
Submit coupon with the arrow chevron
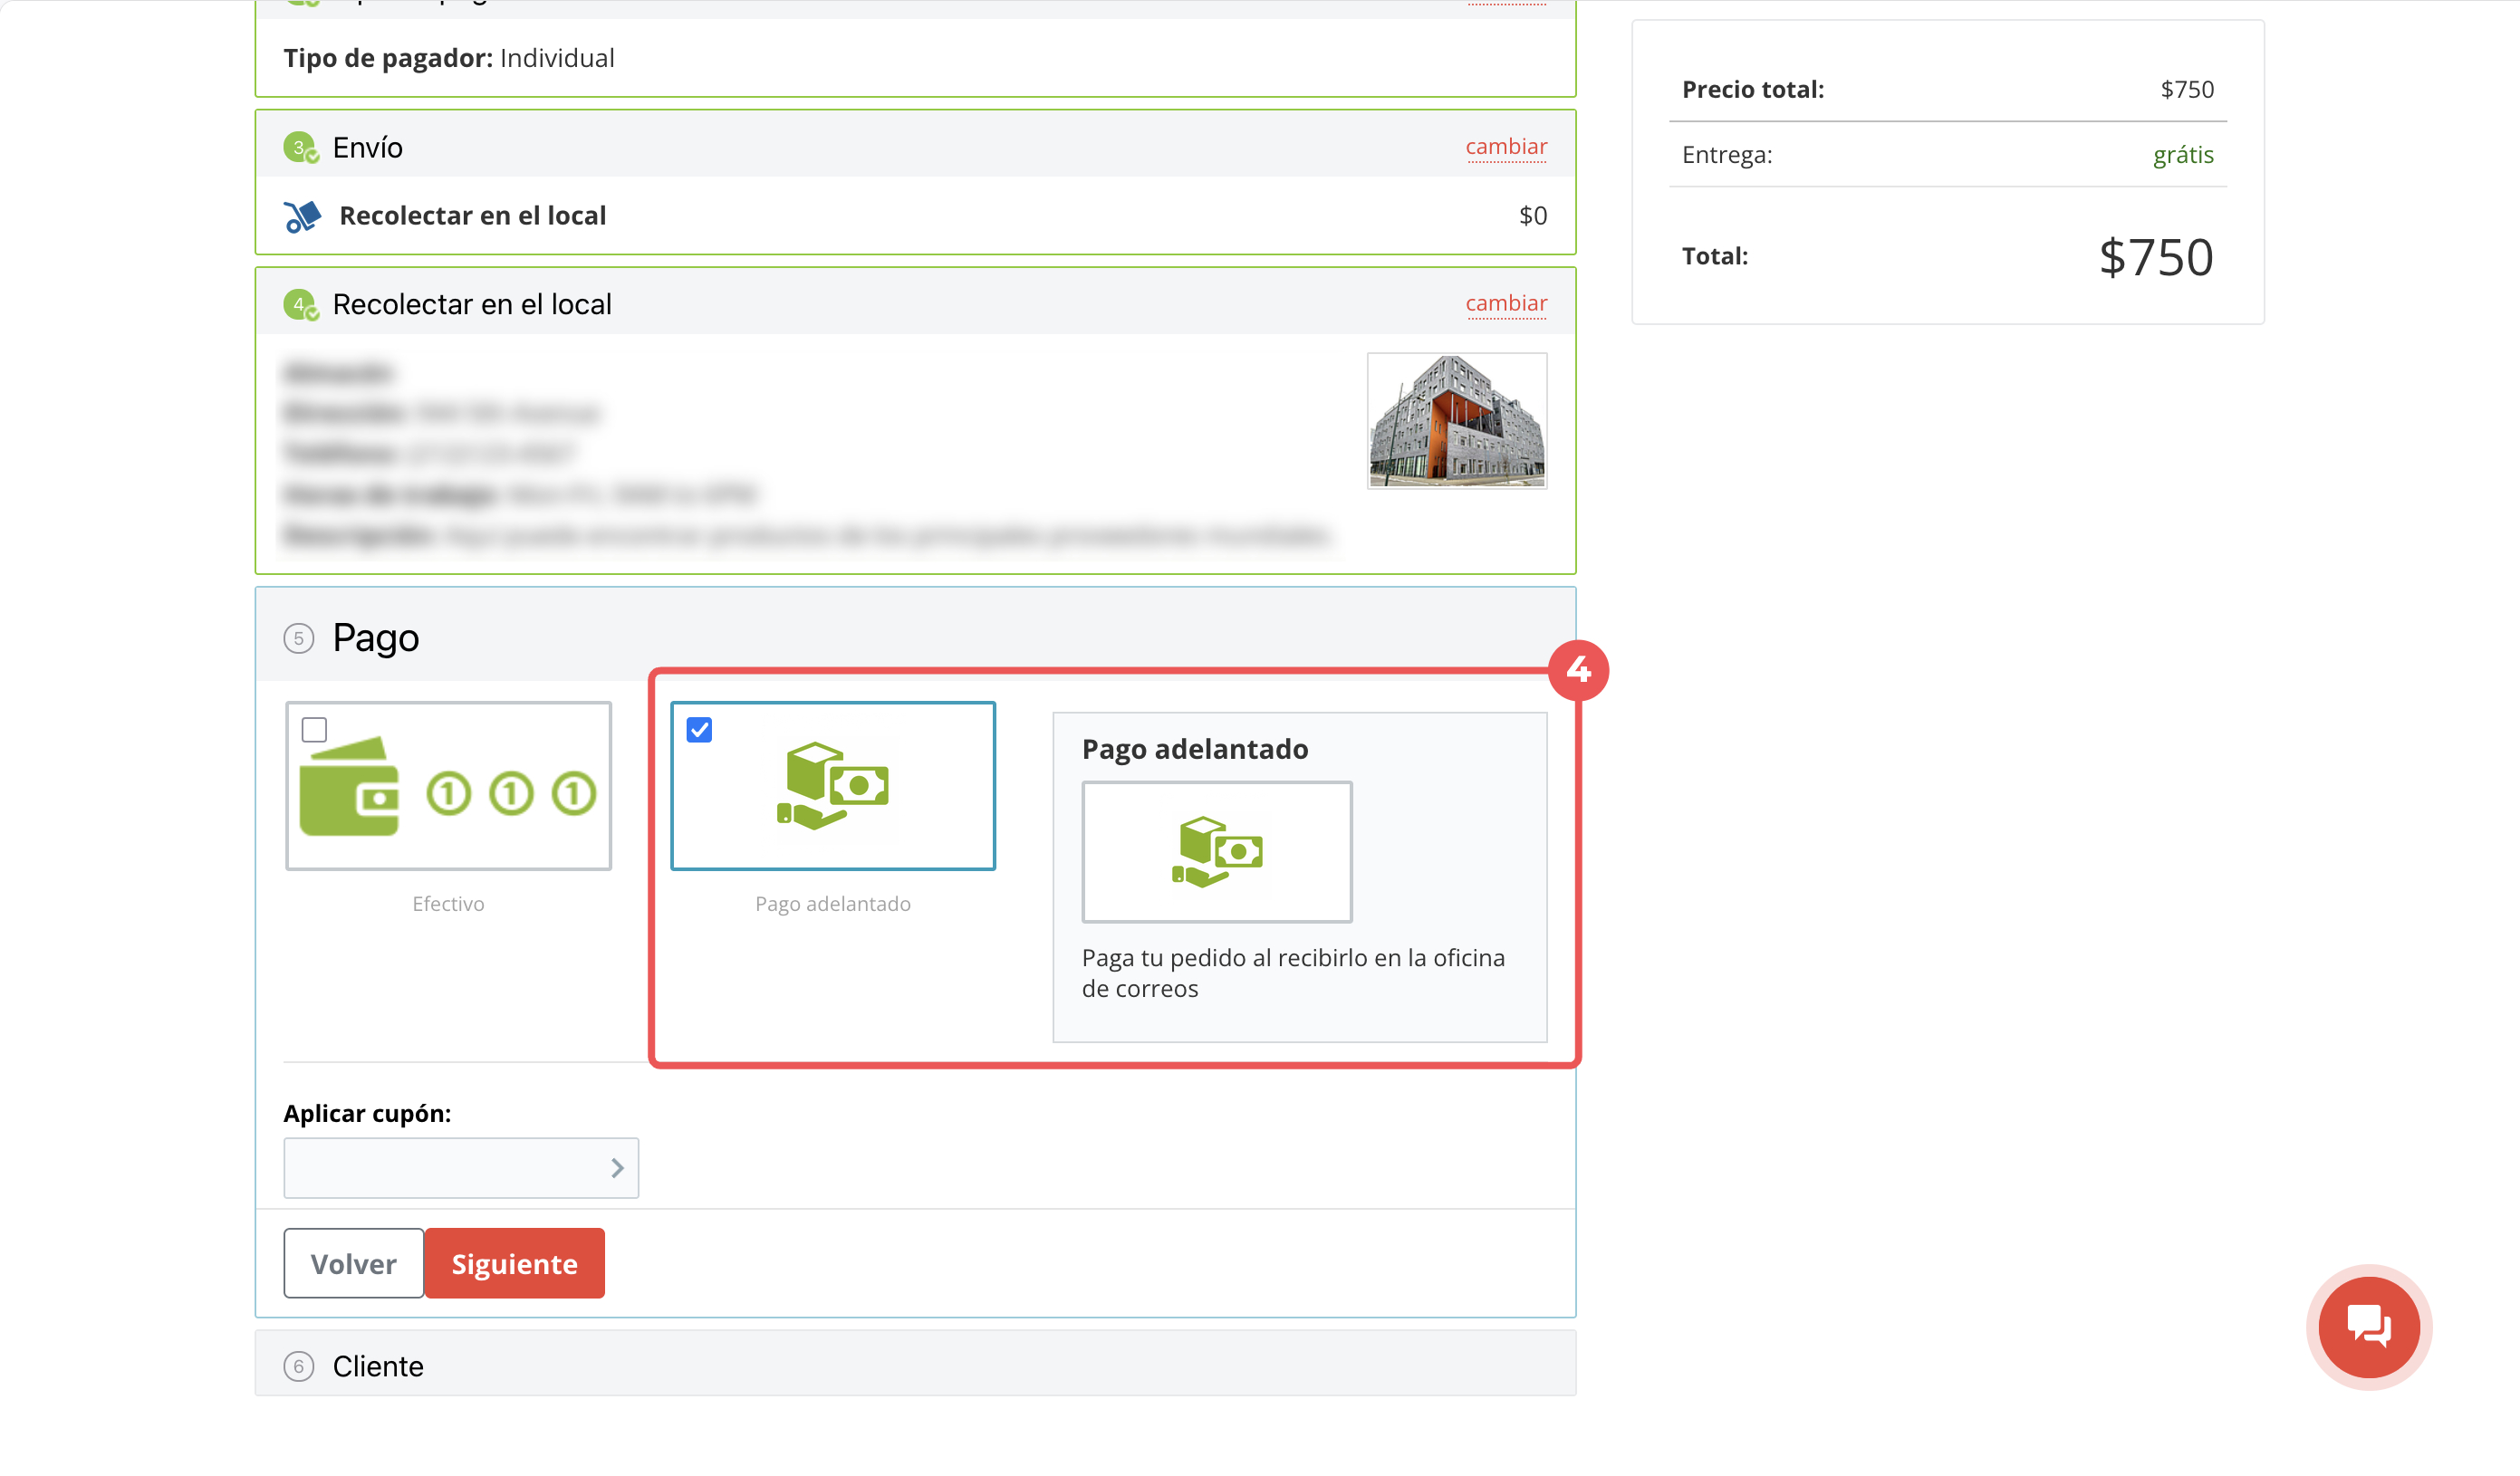pos(617,1168)
